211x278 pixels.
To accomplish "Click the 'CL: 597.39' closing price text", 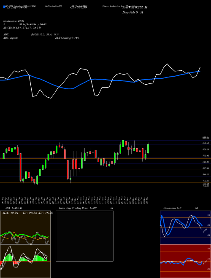I will click(78, 8).
